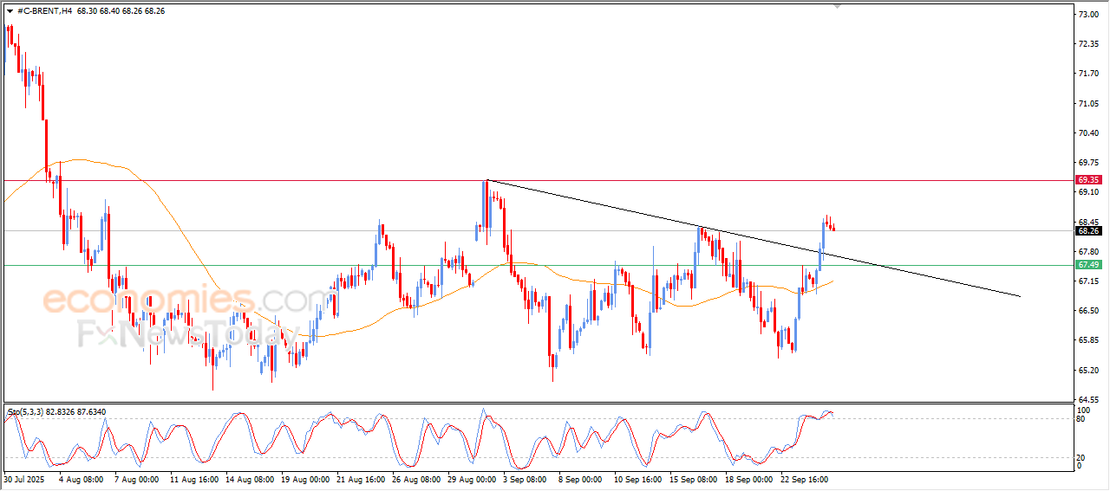Click the #C-BRENT,H4 symbol title
This screenshot has width=1110, height=491.
click(44, 11)
